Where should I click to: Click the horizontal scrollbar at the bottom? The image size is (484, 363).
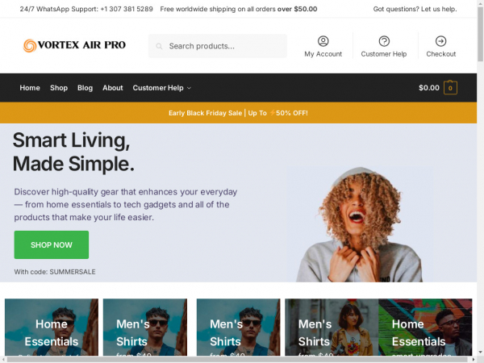tap(238, 360)
